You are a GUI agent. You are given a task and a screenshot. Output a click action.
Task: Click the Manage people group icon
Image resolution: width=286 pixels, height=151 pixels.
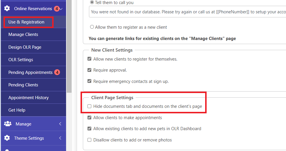(x=8, y=124)
